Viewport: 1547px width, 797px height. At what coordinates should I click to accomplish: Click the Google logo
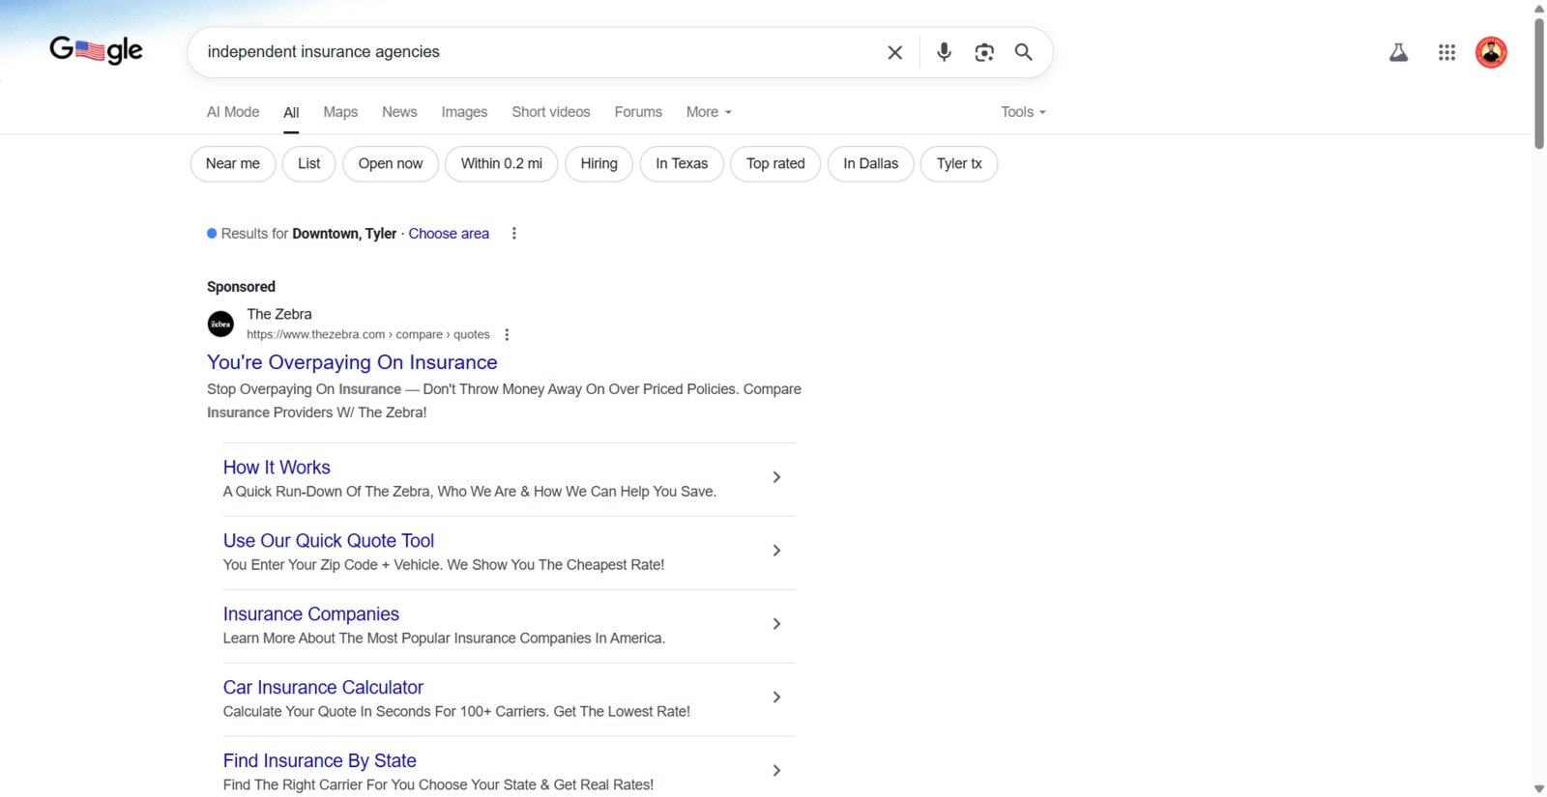[x=96, y=49]
